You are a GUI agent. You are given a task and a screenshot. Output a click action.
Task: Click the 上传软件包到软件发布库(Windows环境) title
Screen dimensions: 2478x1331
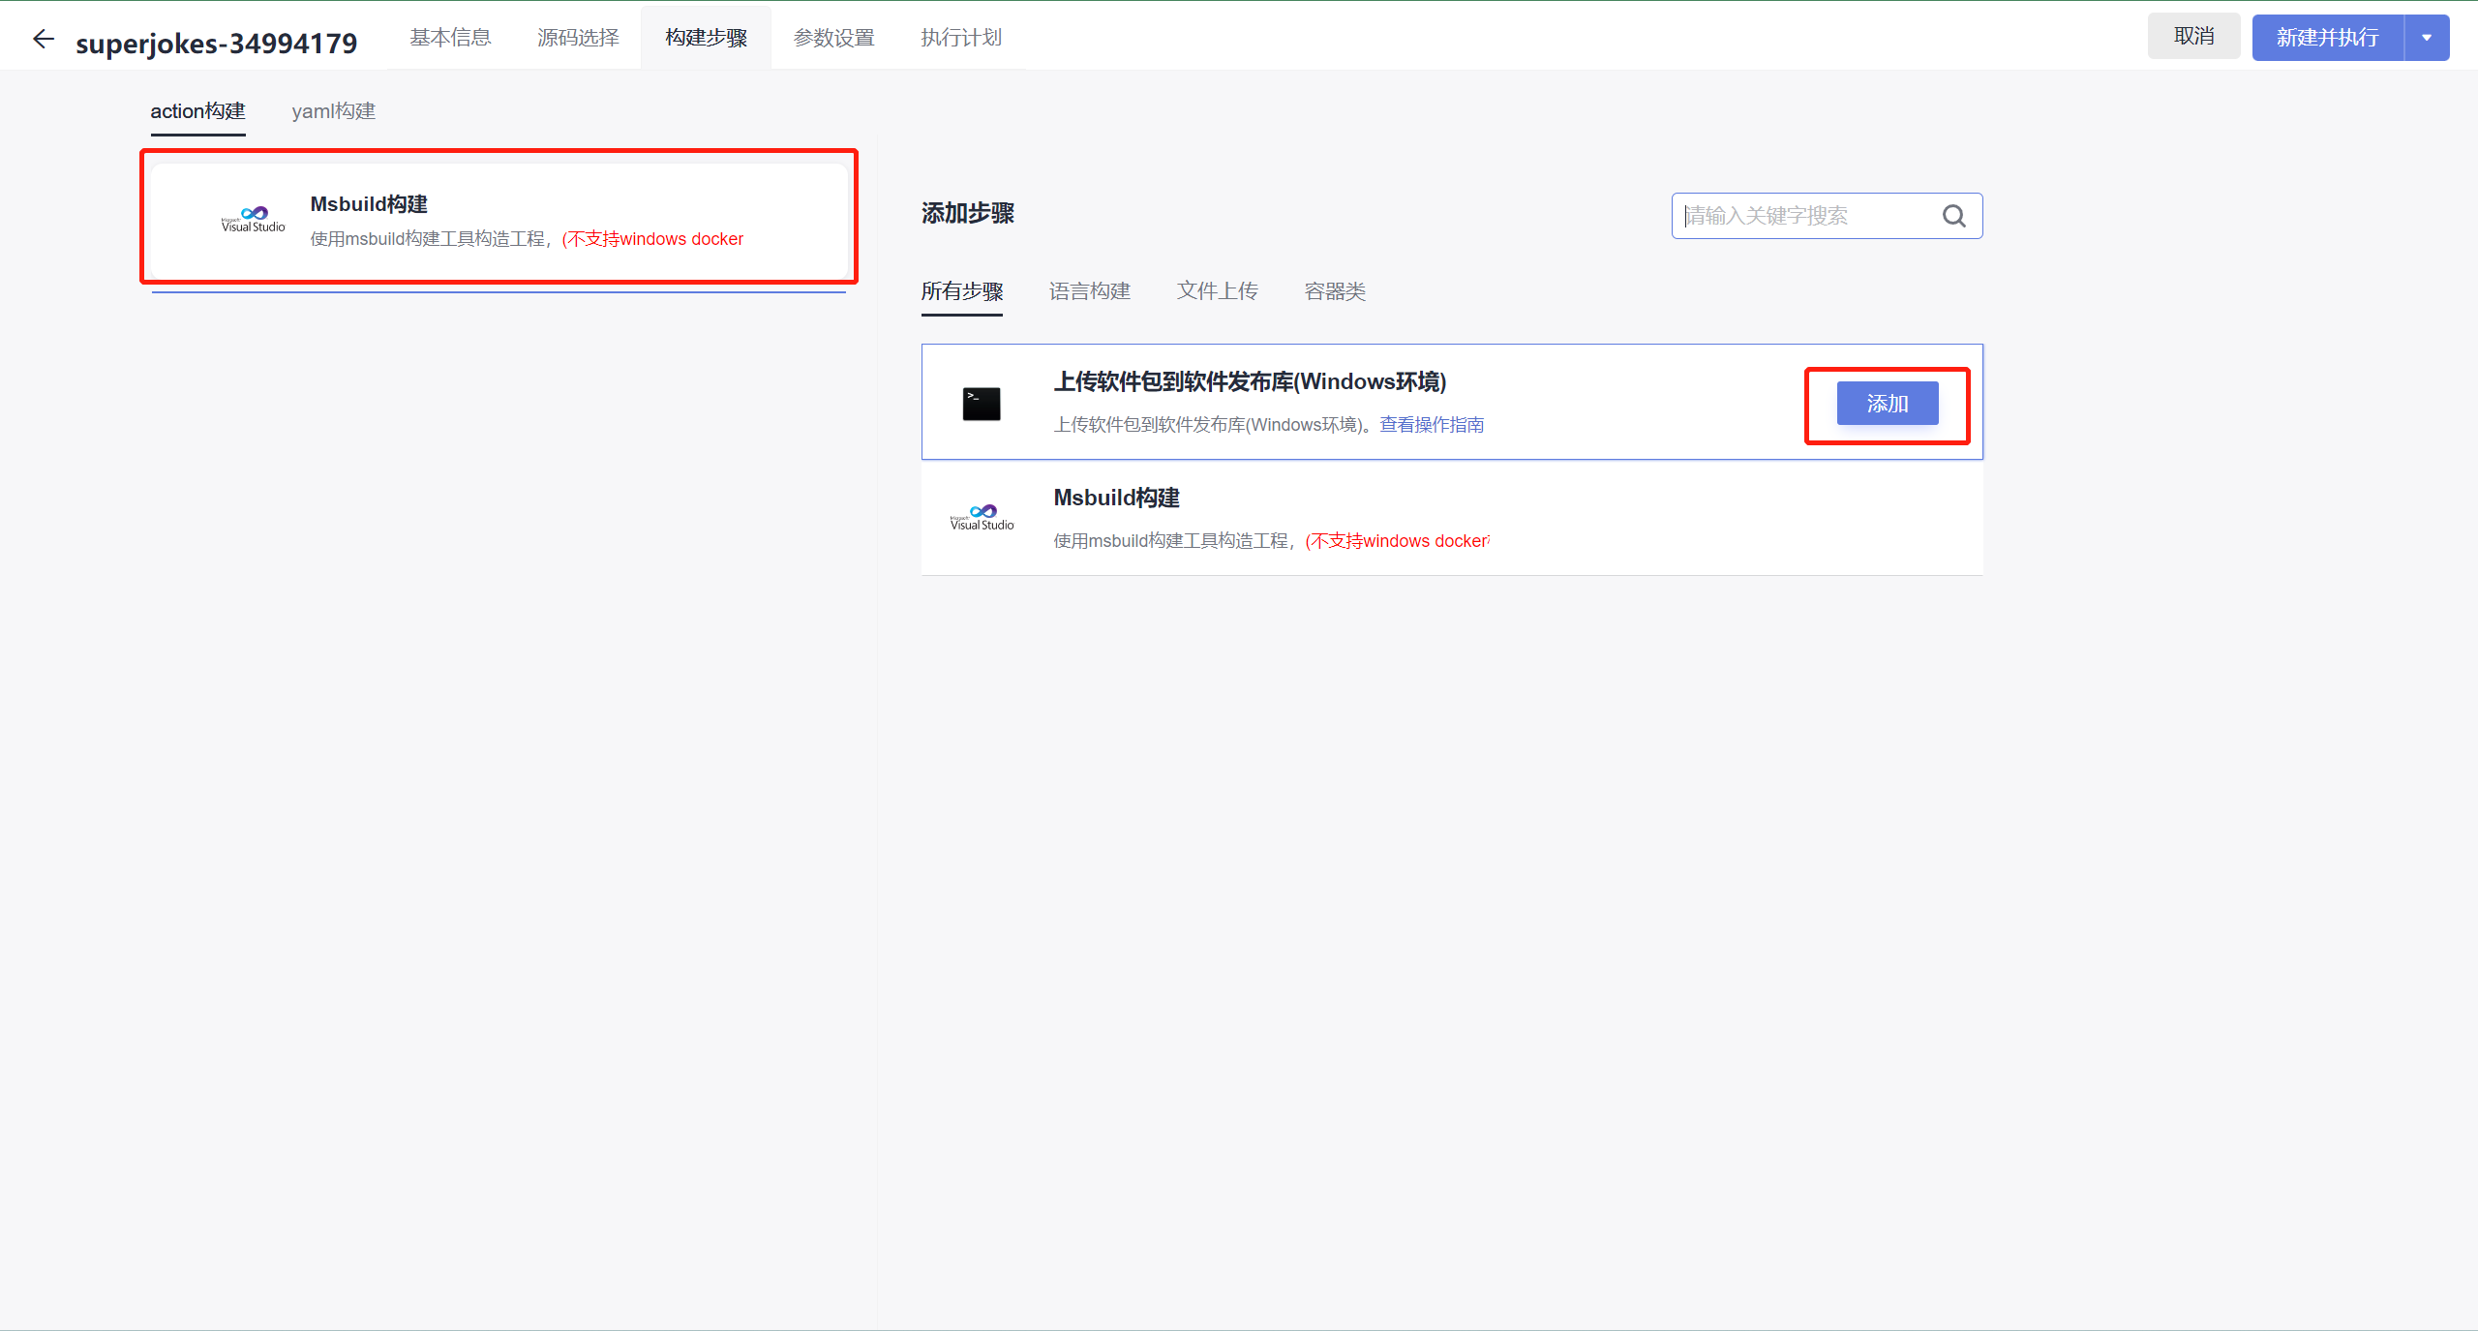[x=1250, y=381]
